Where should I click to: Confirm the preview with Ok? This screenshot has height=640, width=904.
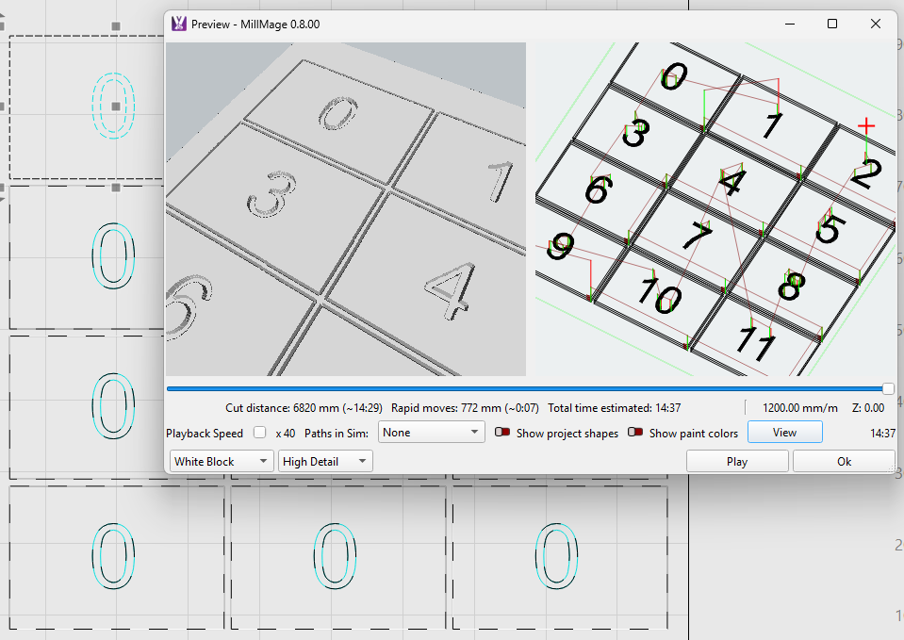[843, 461]
